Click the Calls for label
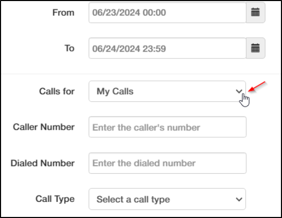The width and height of the screenshot is (282, 218). point(57,91)
